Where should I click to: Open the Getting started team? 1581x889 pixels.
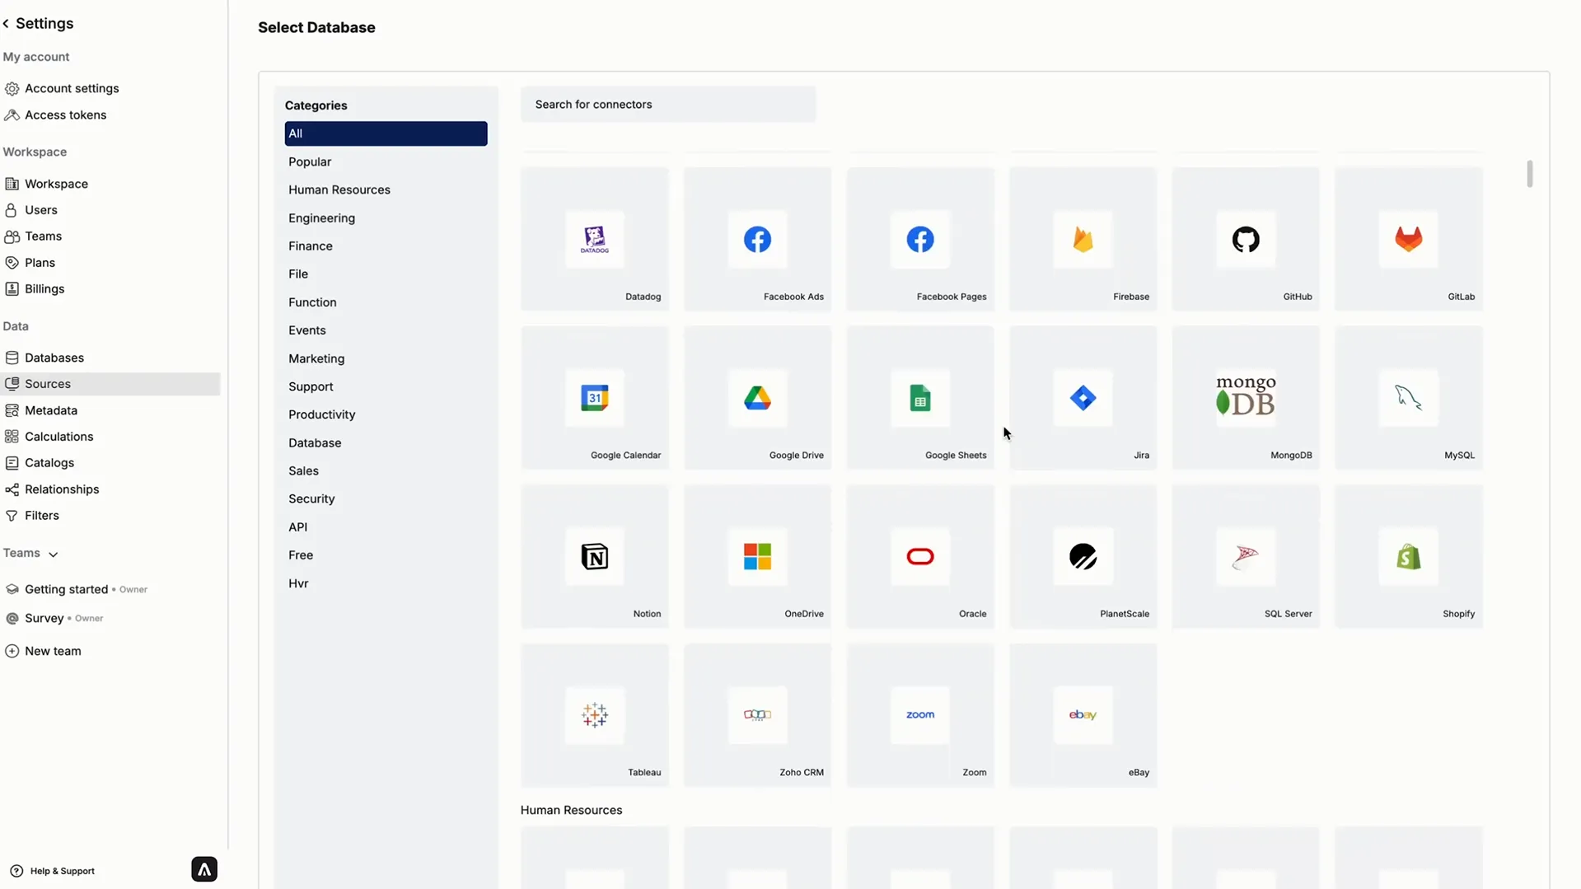66,589
